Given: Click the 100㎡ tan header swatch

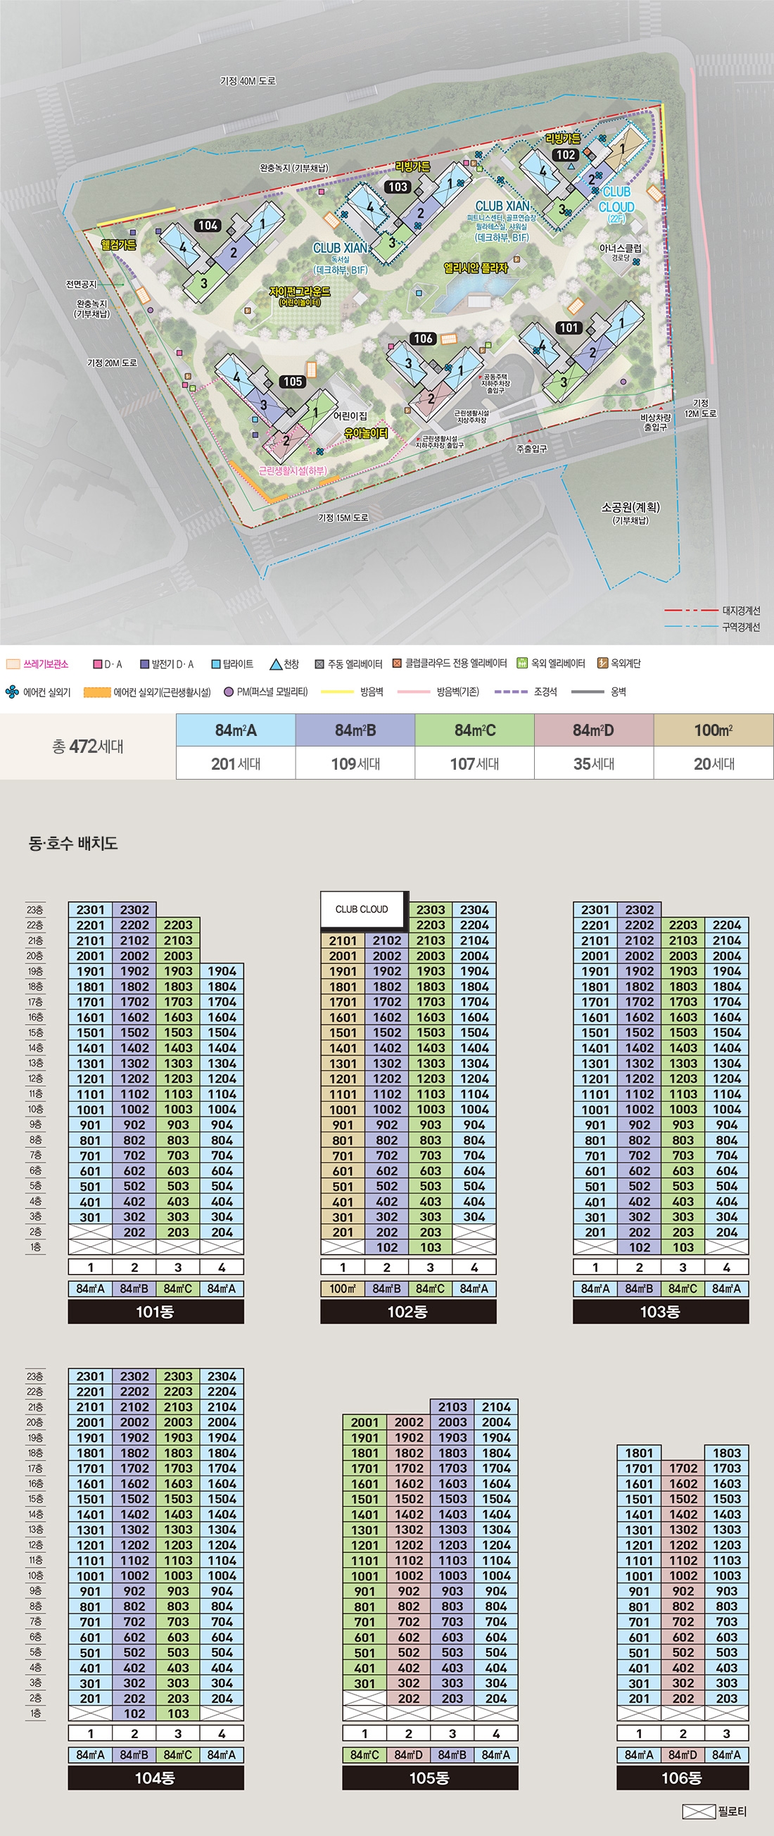Looking at the screenshot, I should 713,730.
